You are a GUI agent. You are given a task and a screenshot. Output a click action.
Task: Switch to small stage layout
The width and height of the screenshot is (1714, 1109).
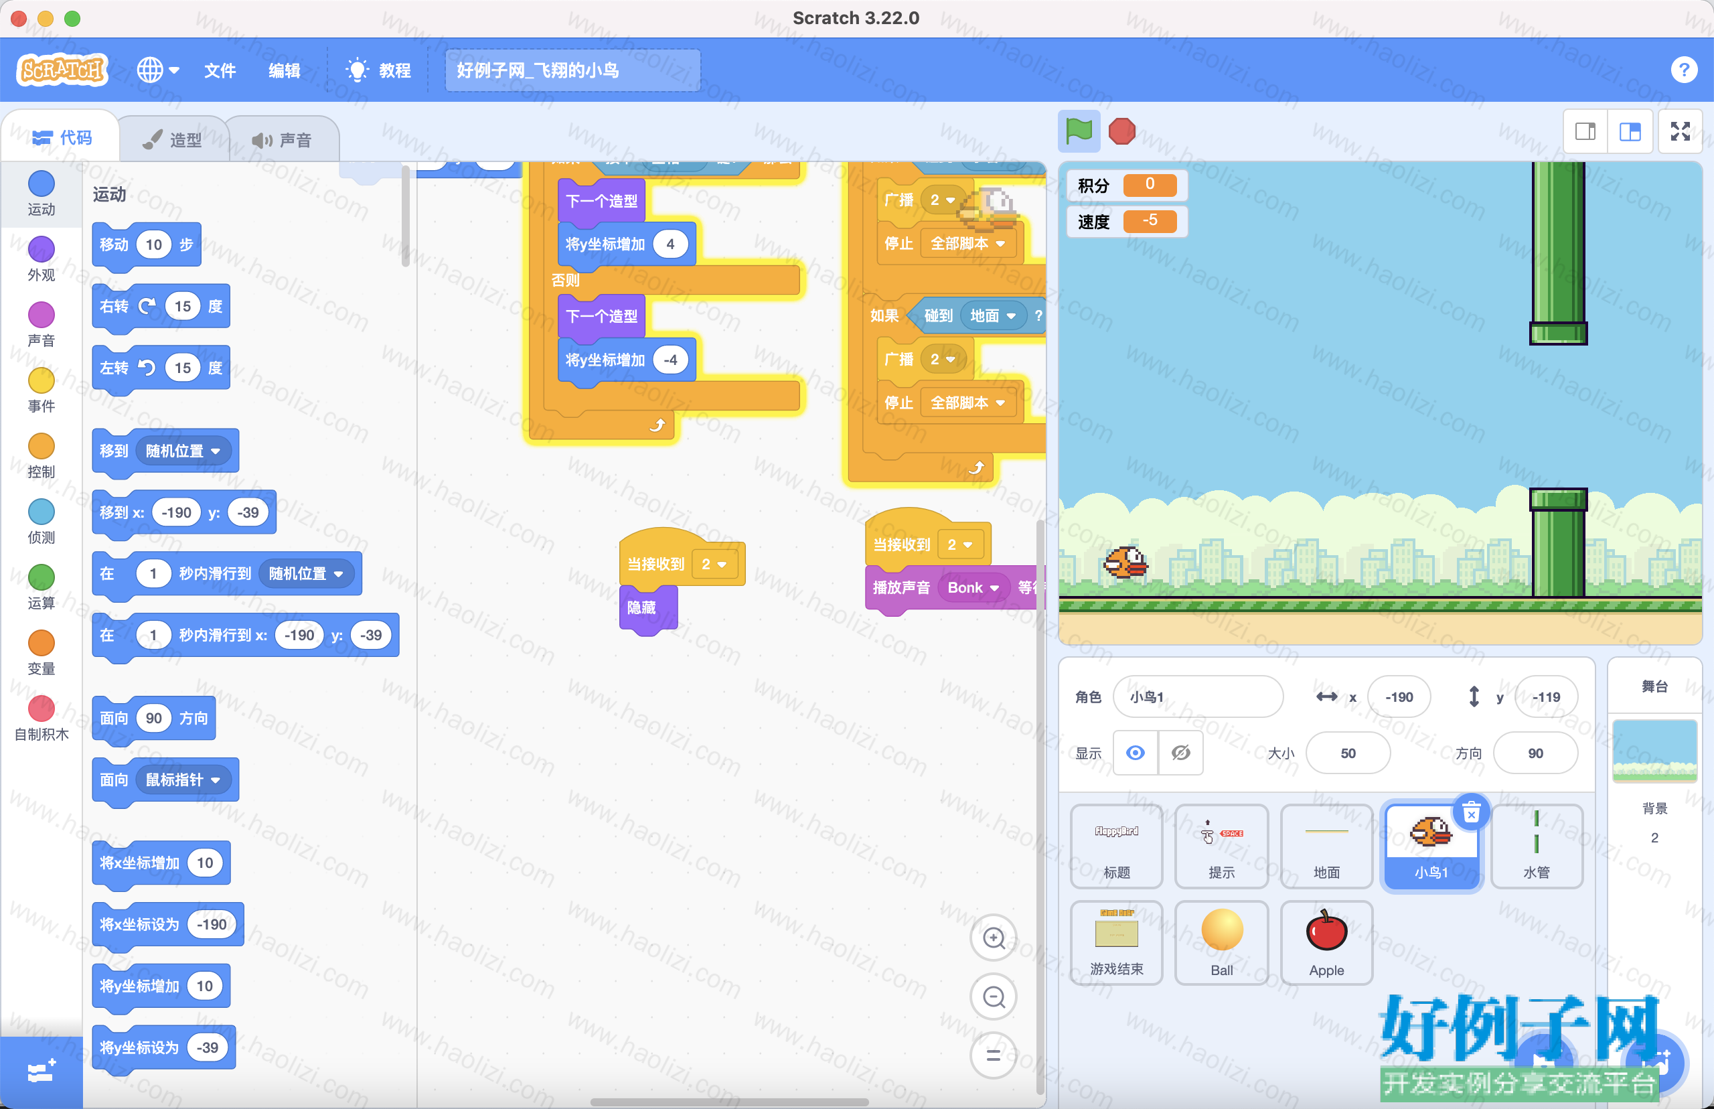coord(1585,131)
